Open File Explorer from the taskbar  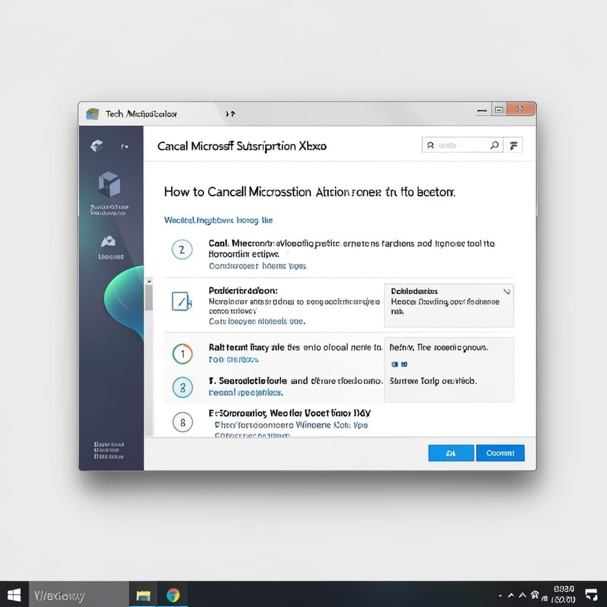[x=143, y=595]
